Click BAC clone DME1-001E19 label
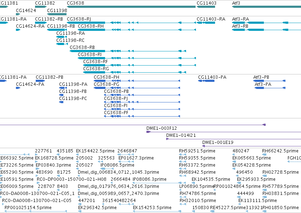Screen dimensions: 301x213 point(218,142)
